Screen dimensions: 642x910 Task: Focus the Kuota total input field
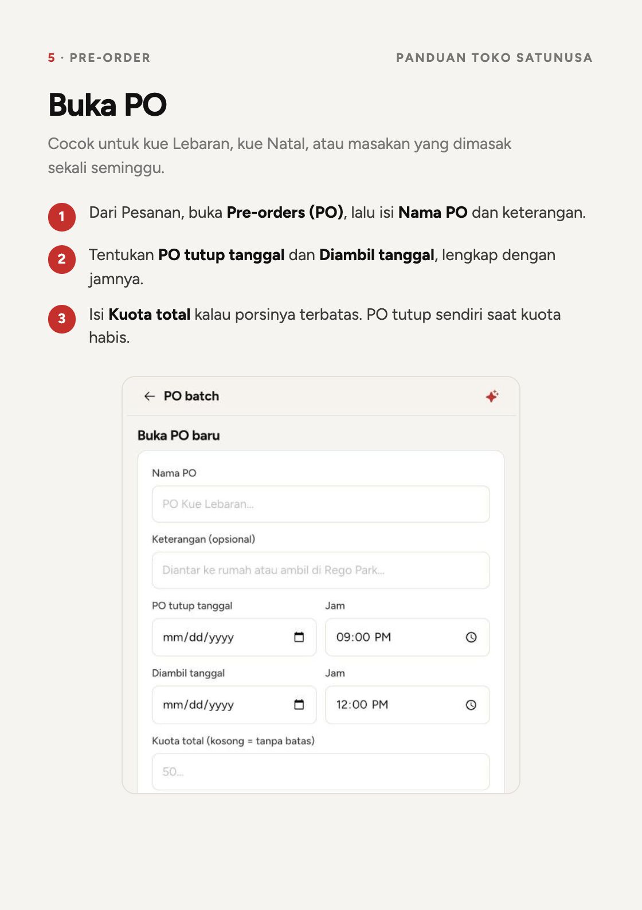pyautogui.click(x=320, y=772)
